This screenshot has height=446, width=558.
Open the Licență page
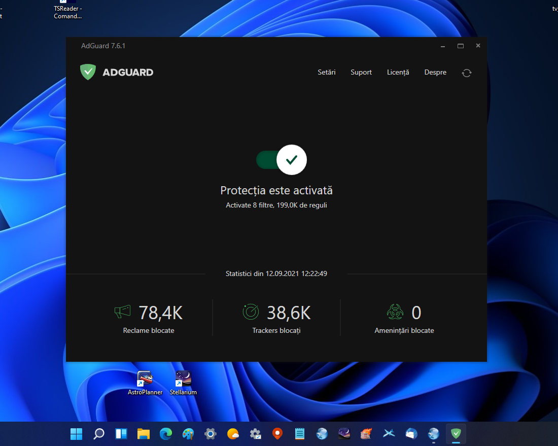click(x=398, y=72)
